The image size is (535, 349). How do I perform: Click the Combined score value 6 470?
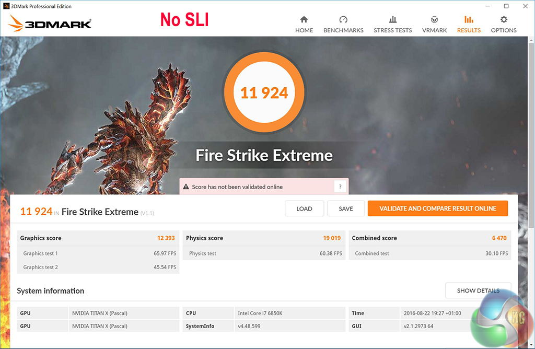(499, 238)
